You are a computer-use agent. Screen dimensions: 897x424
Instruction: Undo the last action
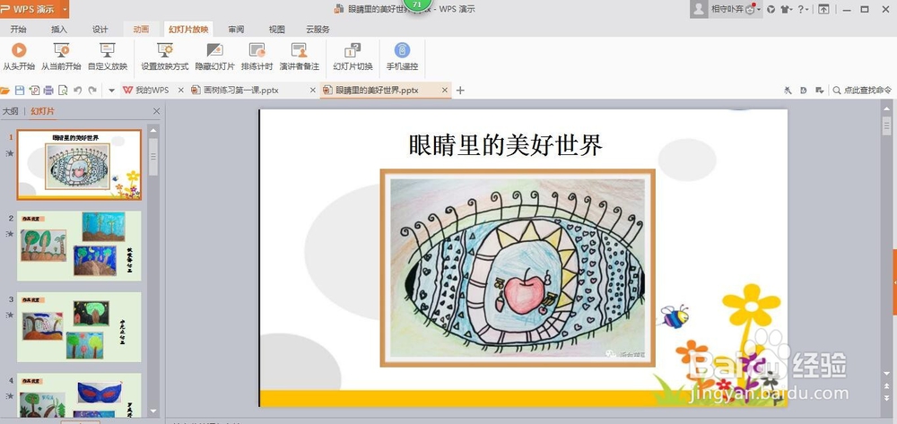77,91
